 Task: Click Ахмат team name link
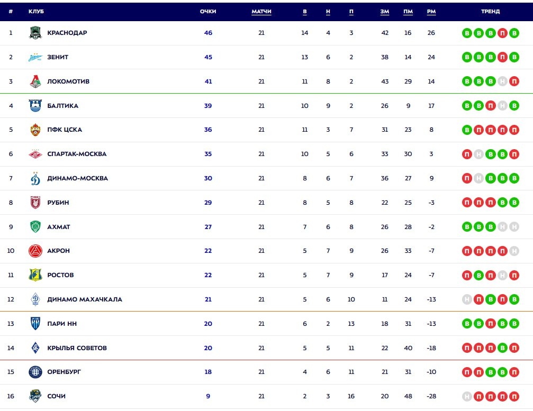[x=58, y=227]
